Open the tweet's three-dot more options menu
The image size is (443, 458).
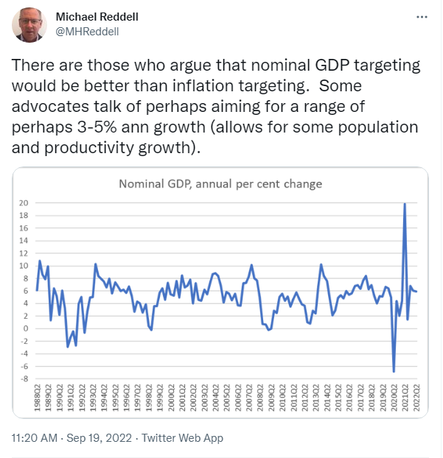[x=420, y=16]
